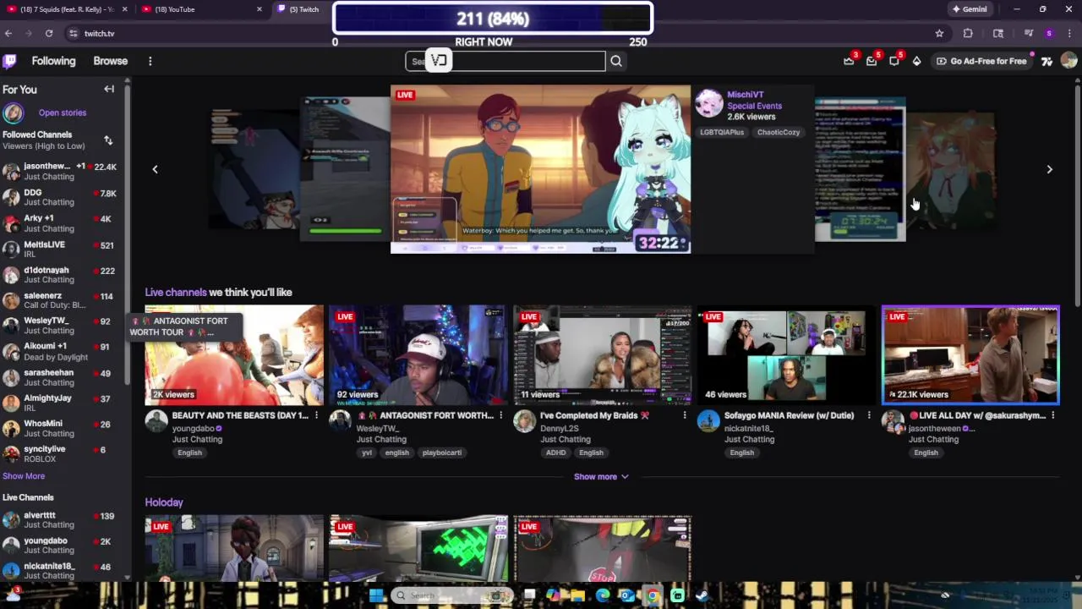1082x609 pixels.
Task: Click the ChaoticCozy tag
Action: pos(779,132)
